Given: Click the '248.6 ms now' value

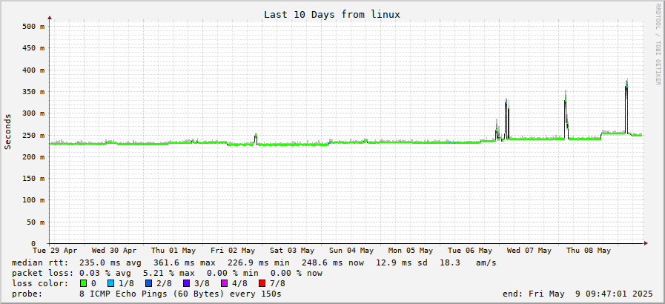Looking at the screenshot, I should tap(332, 263).
